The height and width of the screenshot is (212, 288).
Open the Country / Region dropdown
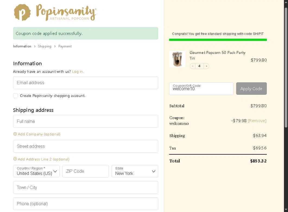pos(36,171)
